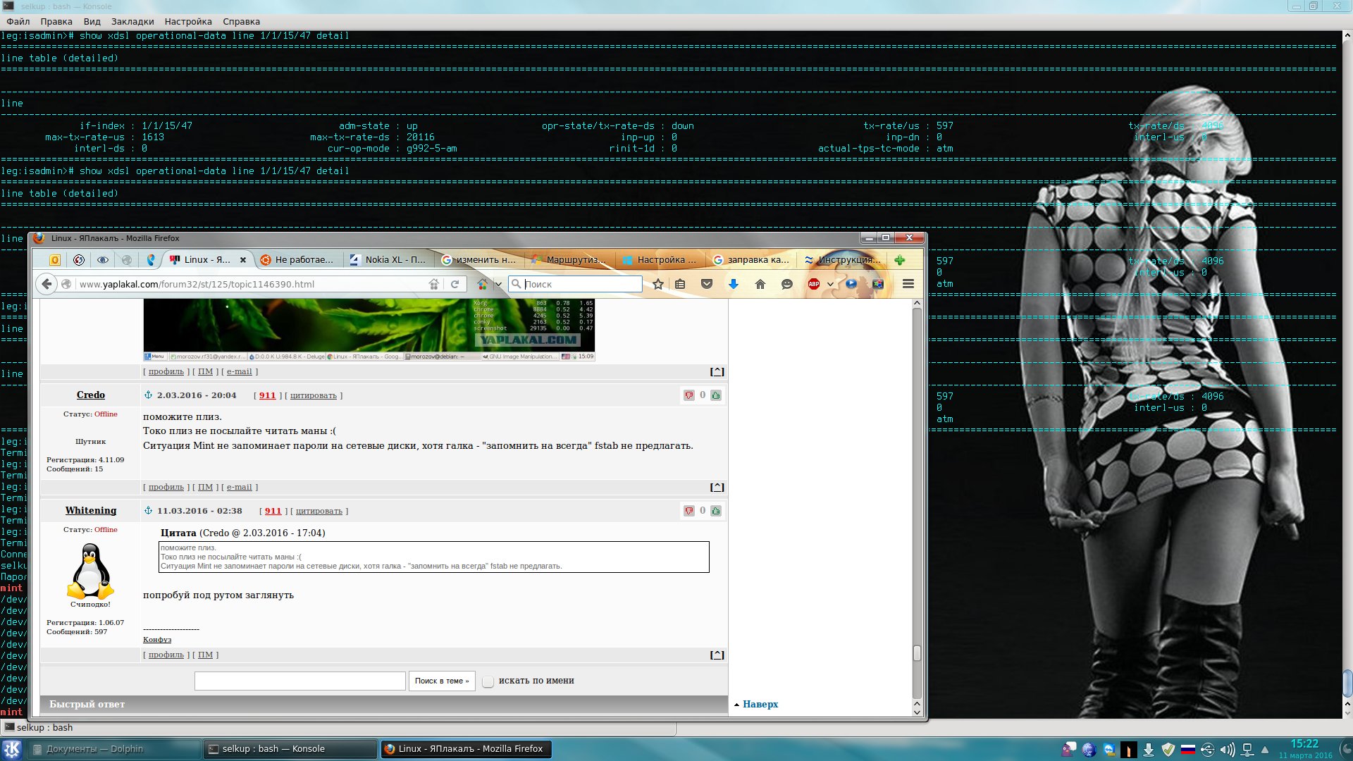The image size is (1353, 761).
Task: Open the Настройка menu in Konsole
Action: (188, 22)
